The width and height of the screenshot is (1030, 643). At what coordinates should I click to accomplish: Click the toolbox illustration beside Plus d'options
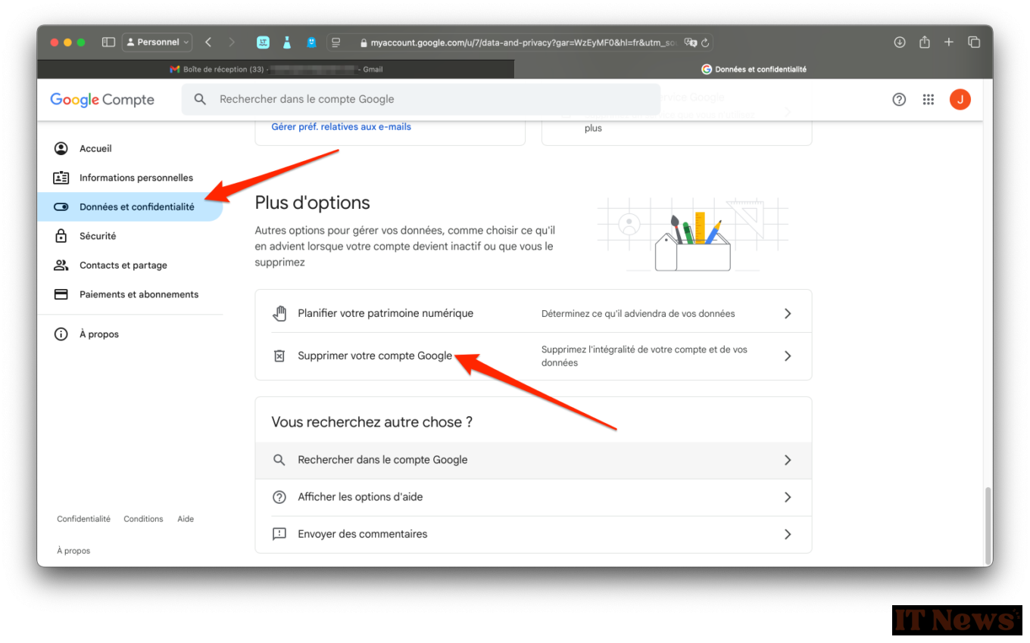pyautogui.click(x=693, y=235)
